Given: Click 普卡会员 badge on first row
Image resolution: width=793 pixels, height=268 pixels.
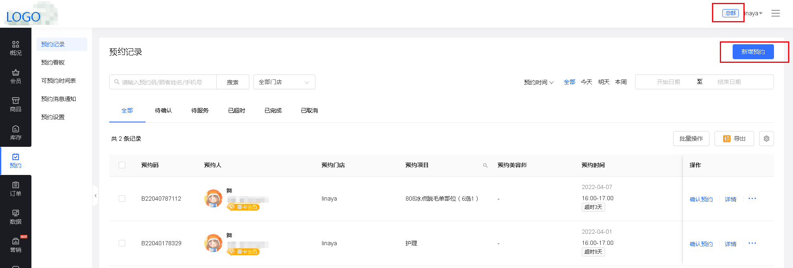Looking at the screenshot, I should pos(243,207).
